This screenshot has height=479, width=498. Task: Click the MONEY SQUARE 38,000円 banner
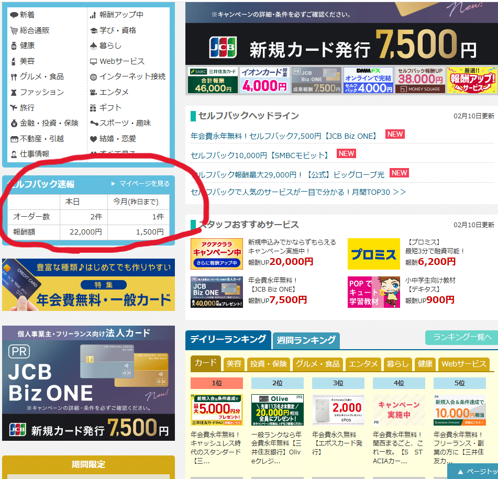point(420,80)
